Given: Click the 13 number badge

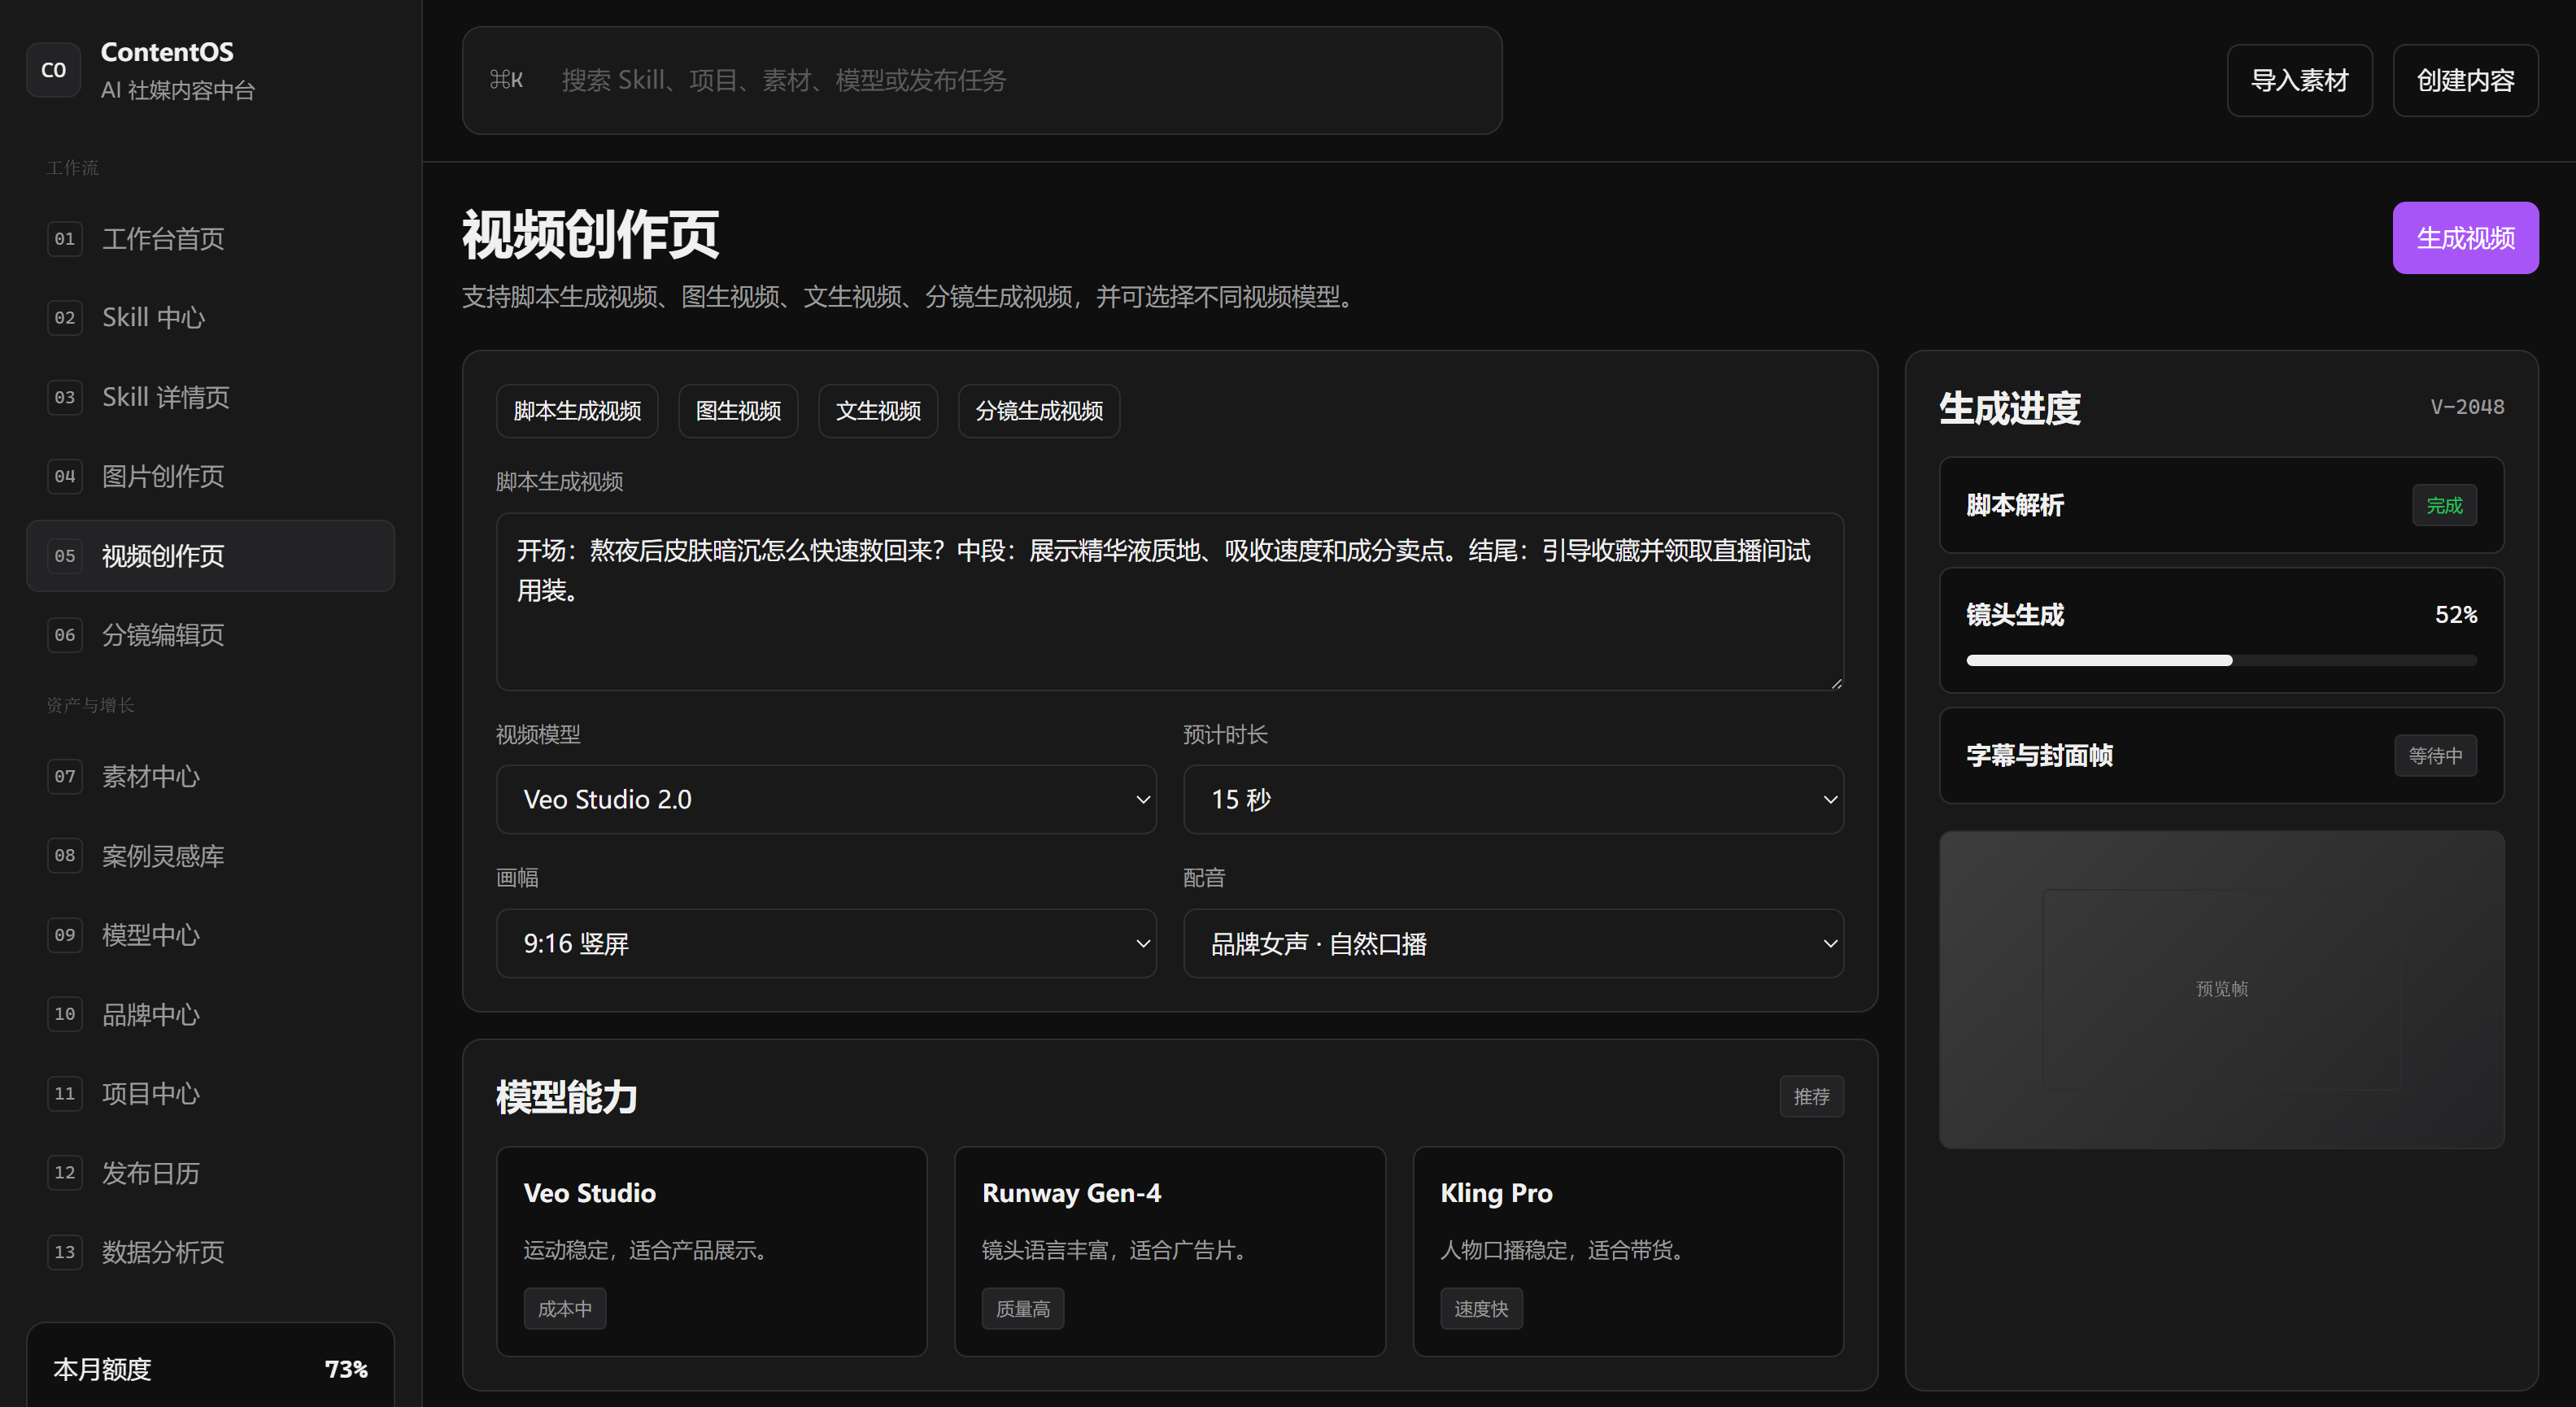Looking at the screenshot, I should click(x=65, y=1252).
